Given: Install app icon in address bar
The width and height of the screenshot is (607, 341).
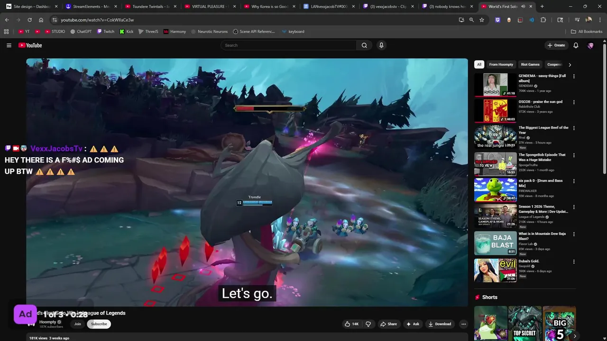Looking at the screenshot, I should (x=461, y=20).
